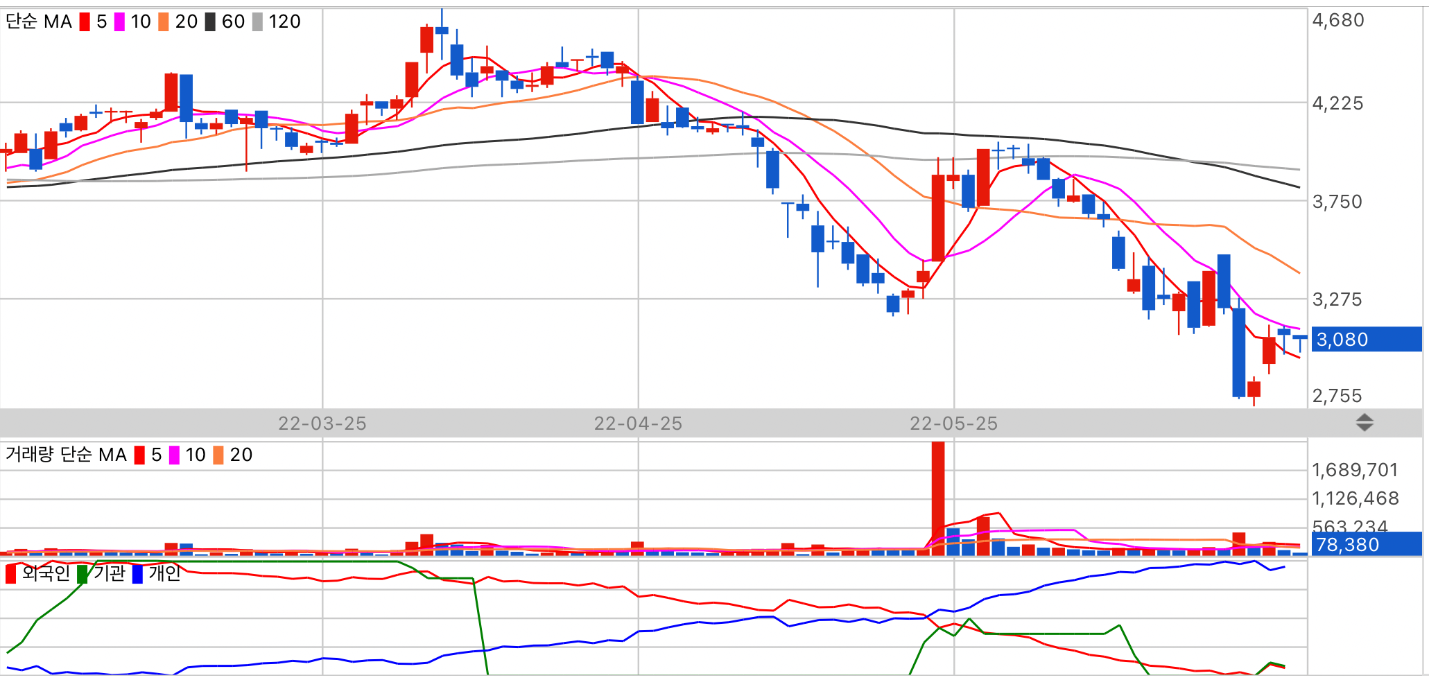Screen dimensions: 1429x680
Task: Click the 개인 investor legend label
Action: pos(164,573)
